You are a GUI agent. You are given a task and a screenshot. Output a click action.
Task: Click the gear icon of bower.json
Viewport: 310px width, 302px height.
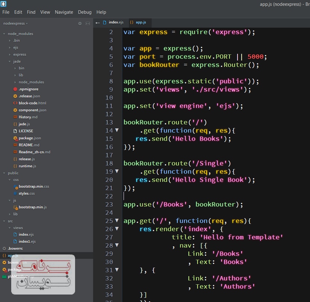4,262
